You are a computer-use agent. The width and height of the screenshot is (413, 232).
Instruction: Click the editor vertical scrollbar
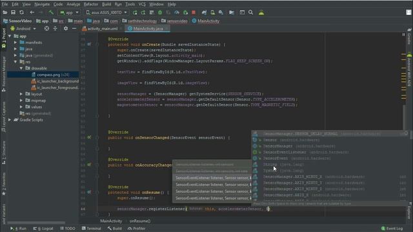tap(404, 117)
